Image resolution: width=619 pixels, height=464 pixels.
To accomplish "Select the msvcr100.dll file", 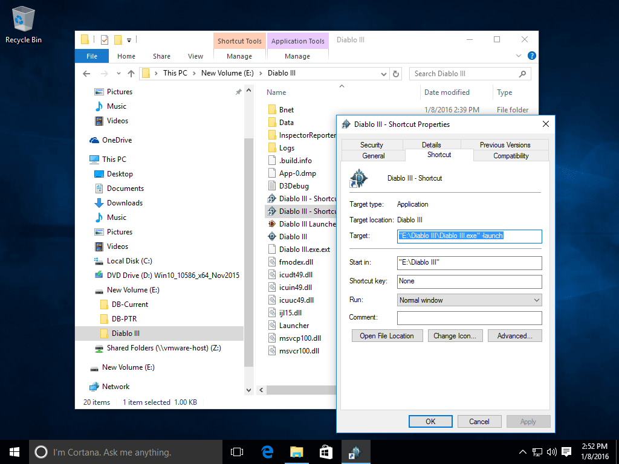I will click(x=299, y=351).
